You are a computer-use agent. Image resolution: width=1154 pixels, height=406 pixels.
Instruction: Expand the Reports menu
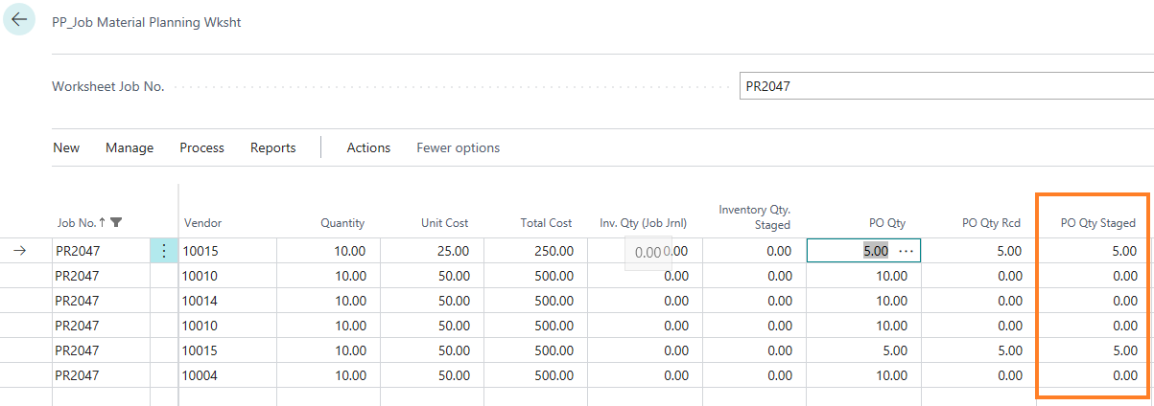coord(272,147)
